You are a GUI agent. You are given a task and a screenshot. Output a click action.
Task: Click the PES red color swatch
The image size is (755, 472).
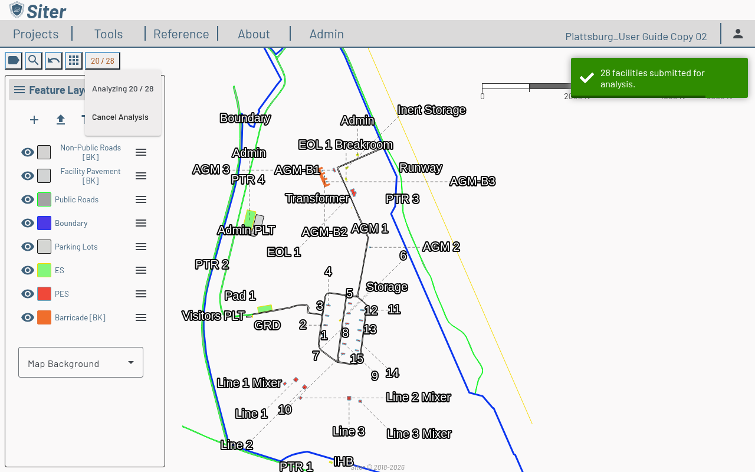pos(44,294)
